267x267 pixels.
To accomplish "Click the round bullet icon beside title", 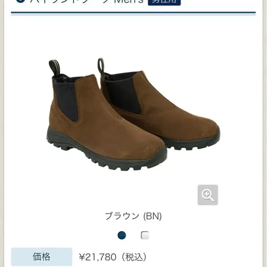I will [20, 1].
